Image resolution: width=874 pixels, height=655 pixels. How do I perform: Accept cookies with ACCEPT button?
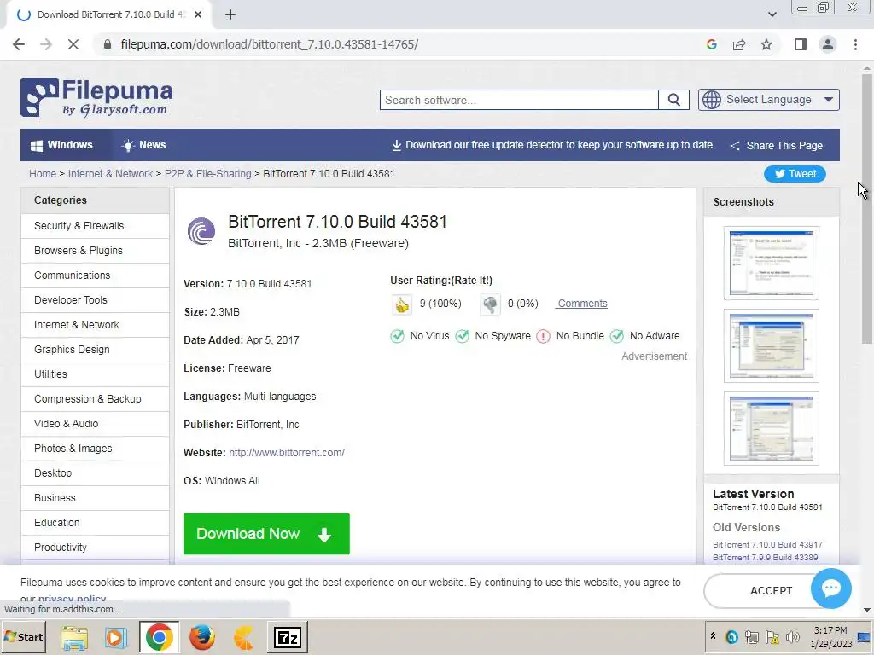[x=771, y=590]
